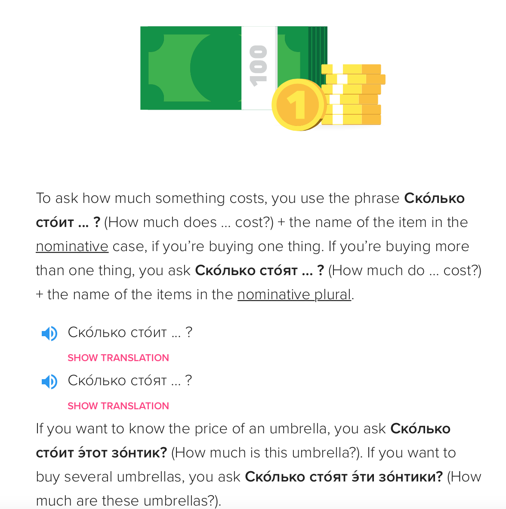Click bold phrase "Ско́лько сто́ит э́тот зо́нтик?"

point(102,453)
